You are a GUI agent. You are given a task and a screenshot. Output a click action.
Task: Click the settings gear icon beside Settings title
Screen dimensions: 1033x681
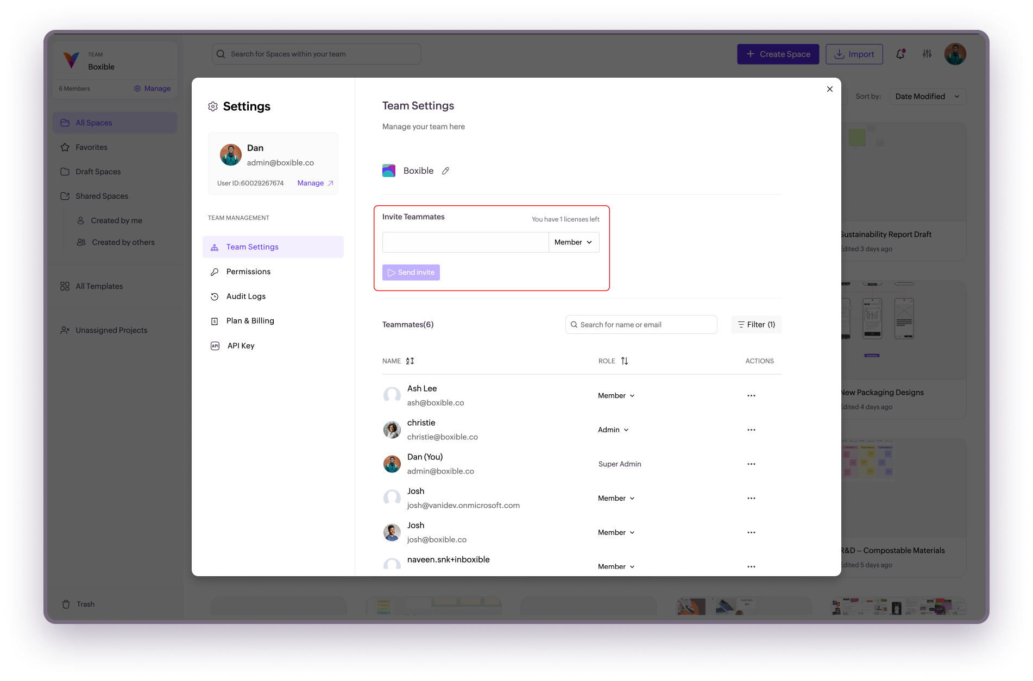pos(213,106)
